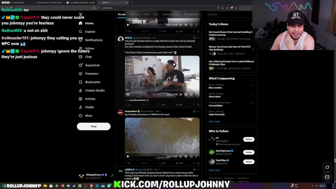
Task: Bookmark the DramaAlert post
Action: [193, 163]
